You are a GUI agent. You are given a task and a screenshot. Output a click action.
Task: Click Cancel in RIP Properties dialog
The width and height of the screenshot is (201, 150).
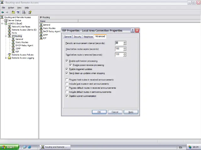point(115,112)
